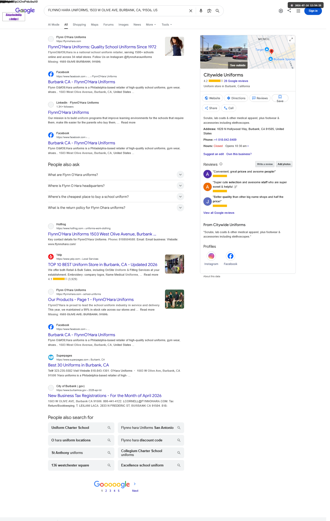Switch to the Images tab
The image size is (330, 521).
click(123, 25)
